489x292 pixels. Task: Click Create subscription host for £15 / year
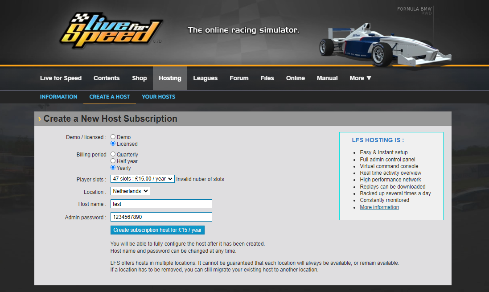click(x=157, y=230)
